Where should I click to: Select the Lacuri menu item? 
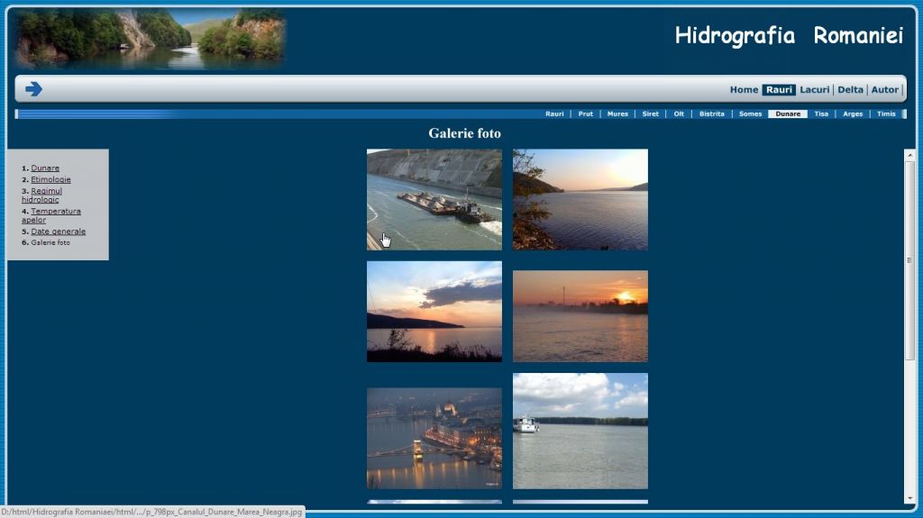coord(814,90)
